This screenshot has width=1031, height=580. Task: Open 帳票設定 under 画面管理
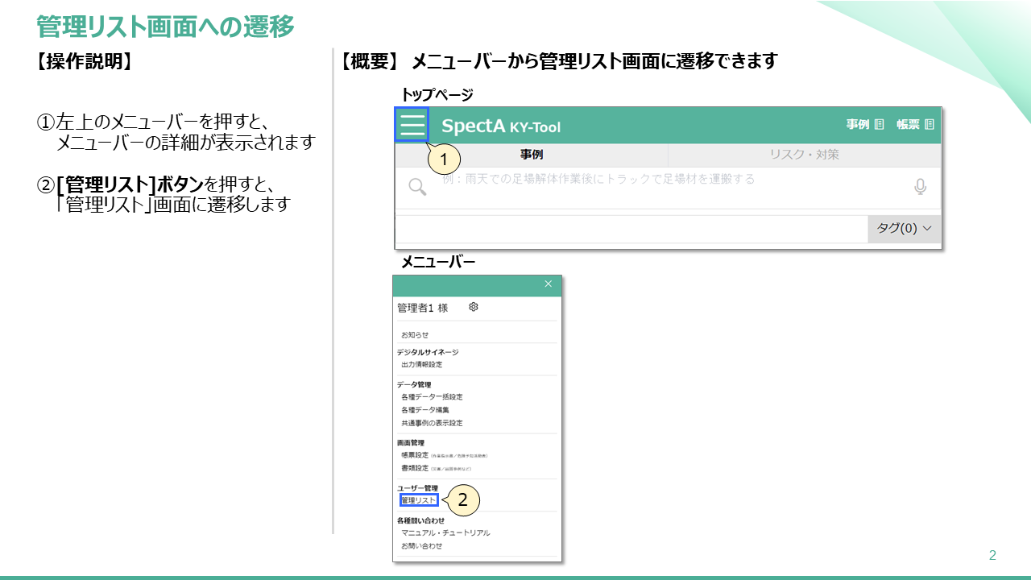[415, 455]
